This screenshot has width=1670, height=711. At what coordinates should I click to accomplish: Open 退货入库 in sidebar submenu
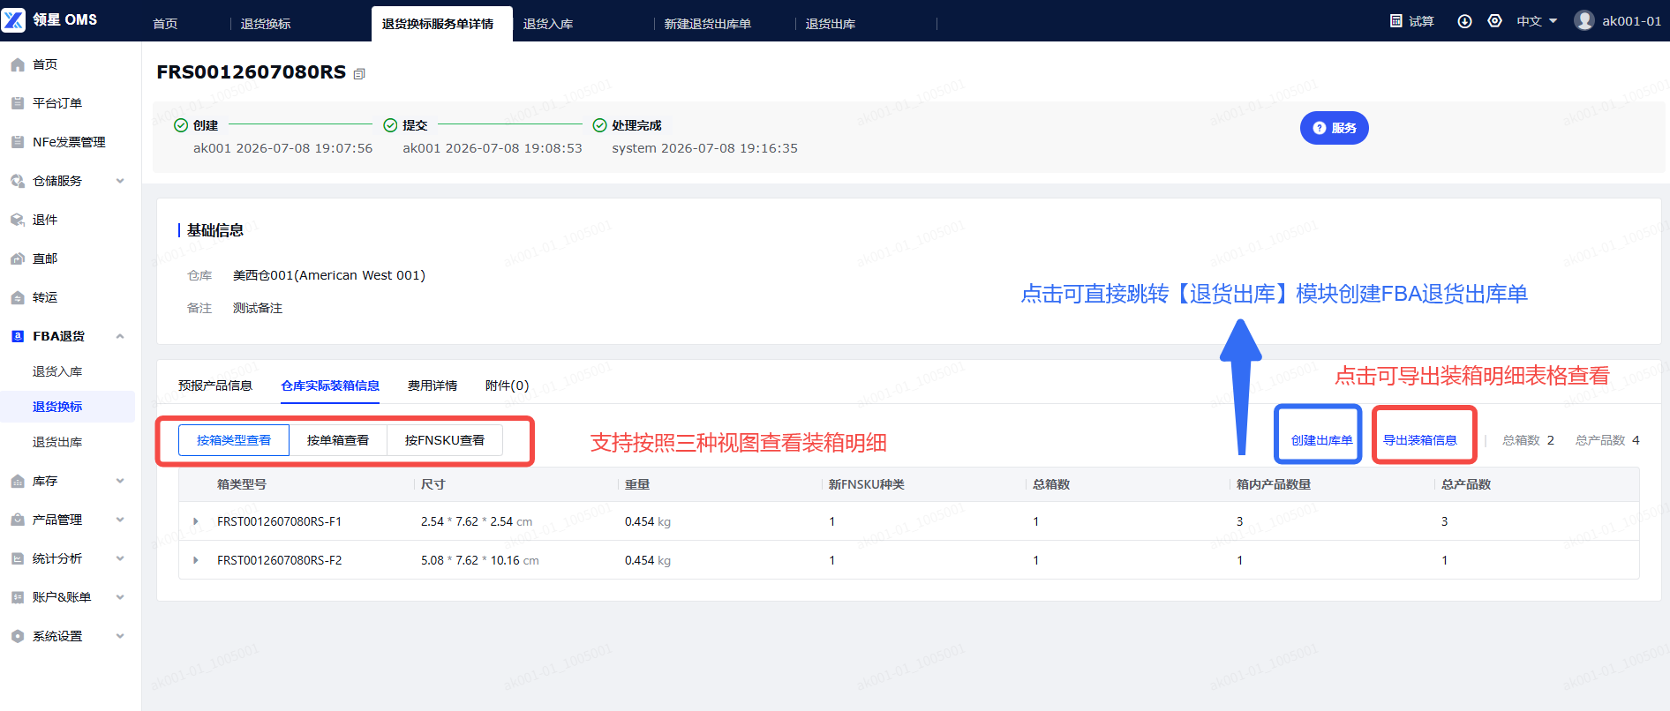tap(57, 371)
